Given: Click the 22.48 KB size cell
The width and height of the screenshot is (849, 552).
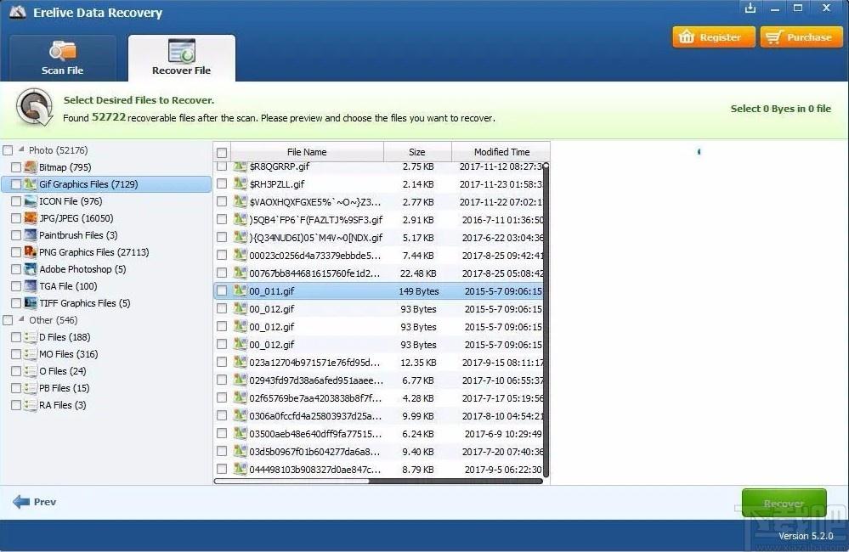Looking at the screenshot, I should 418,273.
